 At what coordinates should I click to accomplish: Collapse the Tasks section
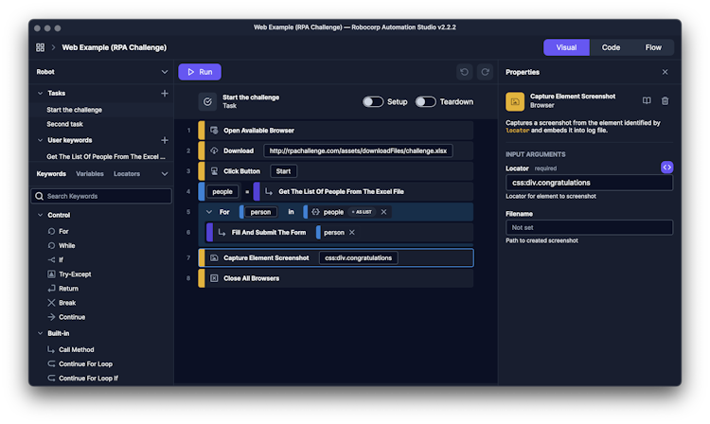[x=41, y=93]
